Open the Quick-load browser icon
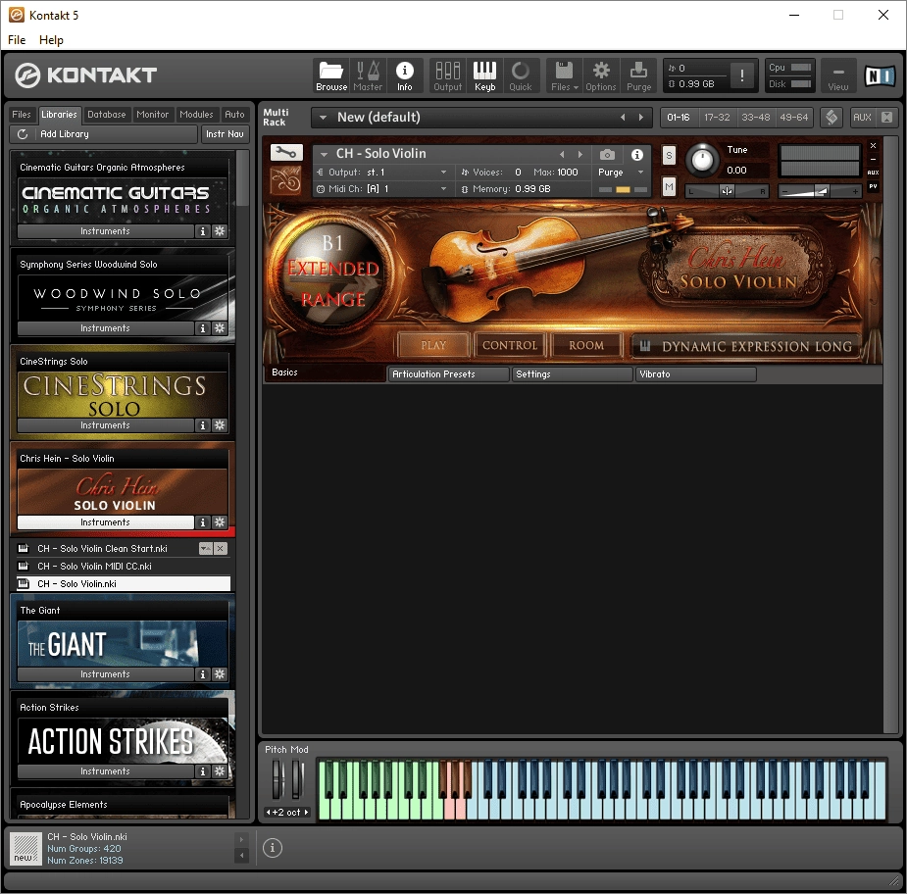The width and height of the screenshot is (907, 894). pos(520,75)
